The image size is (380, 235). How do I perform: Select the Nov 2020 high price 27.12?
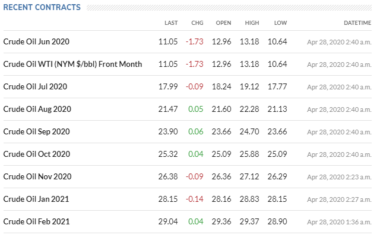[x=249, y=176]
